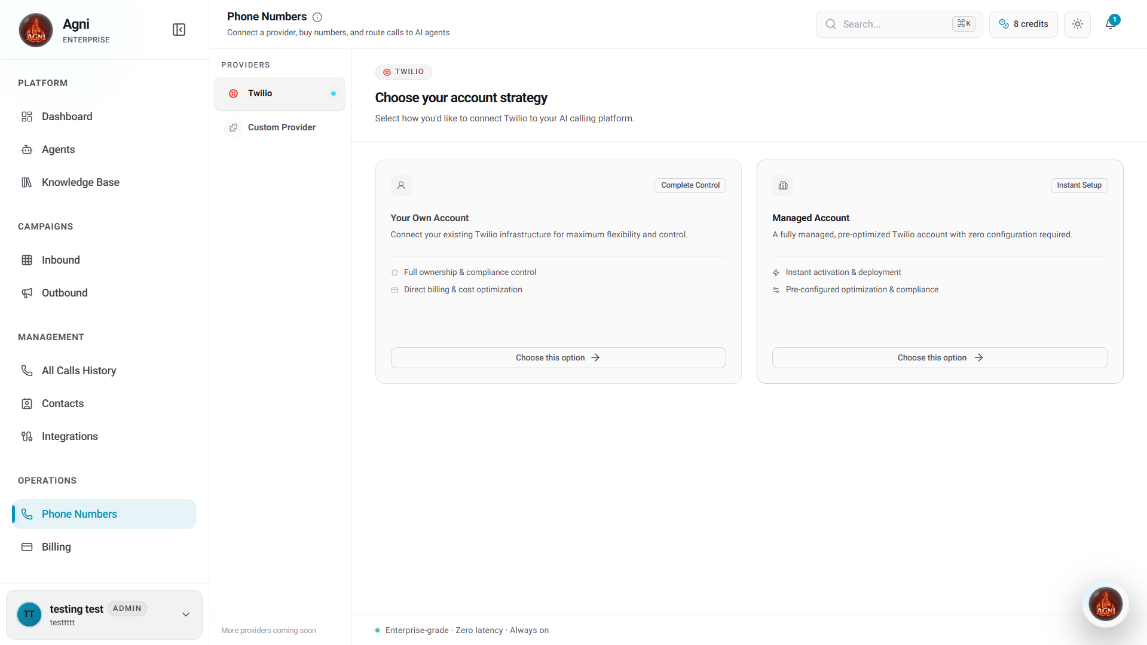
Task: Click the Complete Control badge
Action: pyautogui.click(x=690, y=185)
